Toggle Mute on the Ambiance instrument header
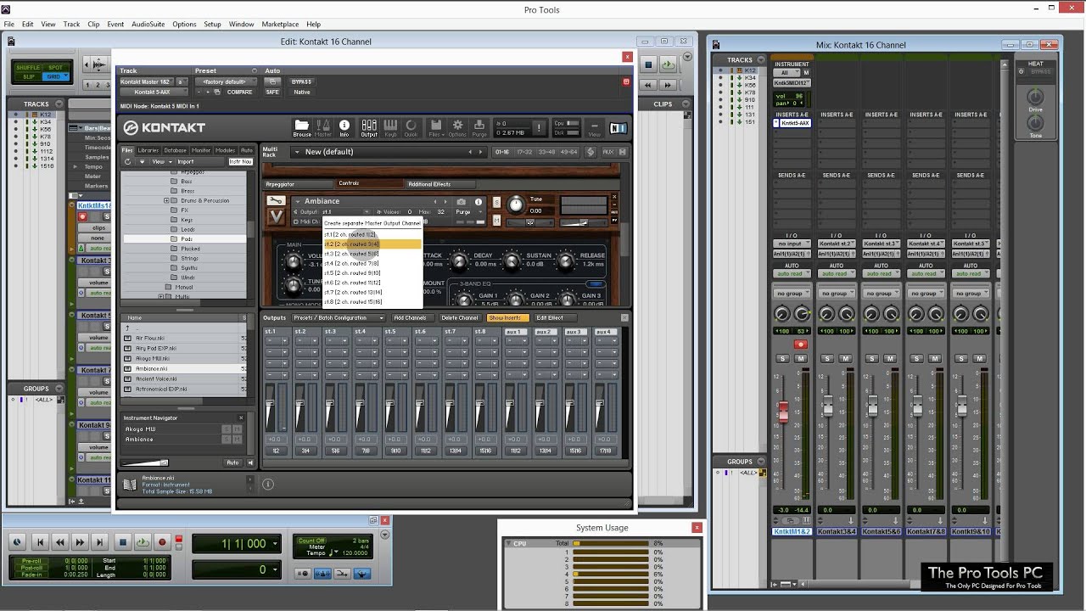Image resolution: width=1086 pixels, height=611 pixels. pos(496,221)
